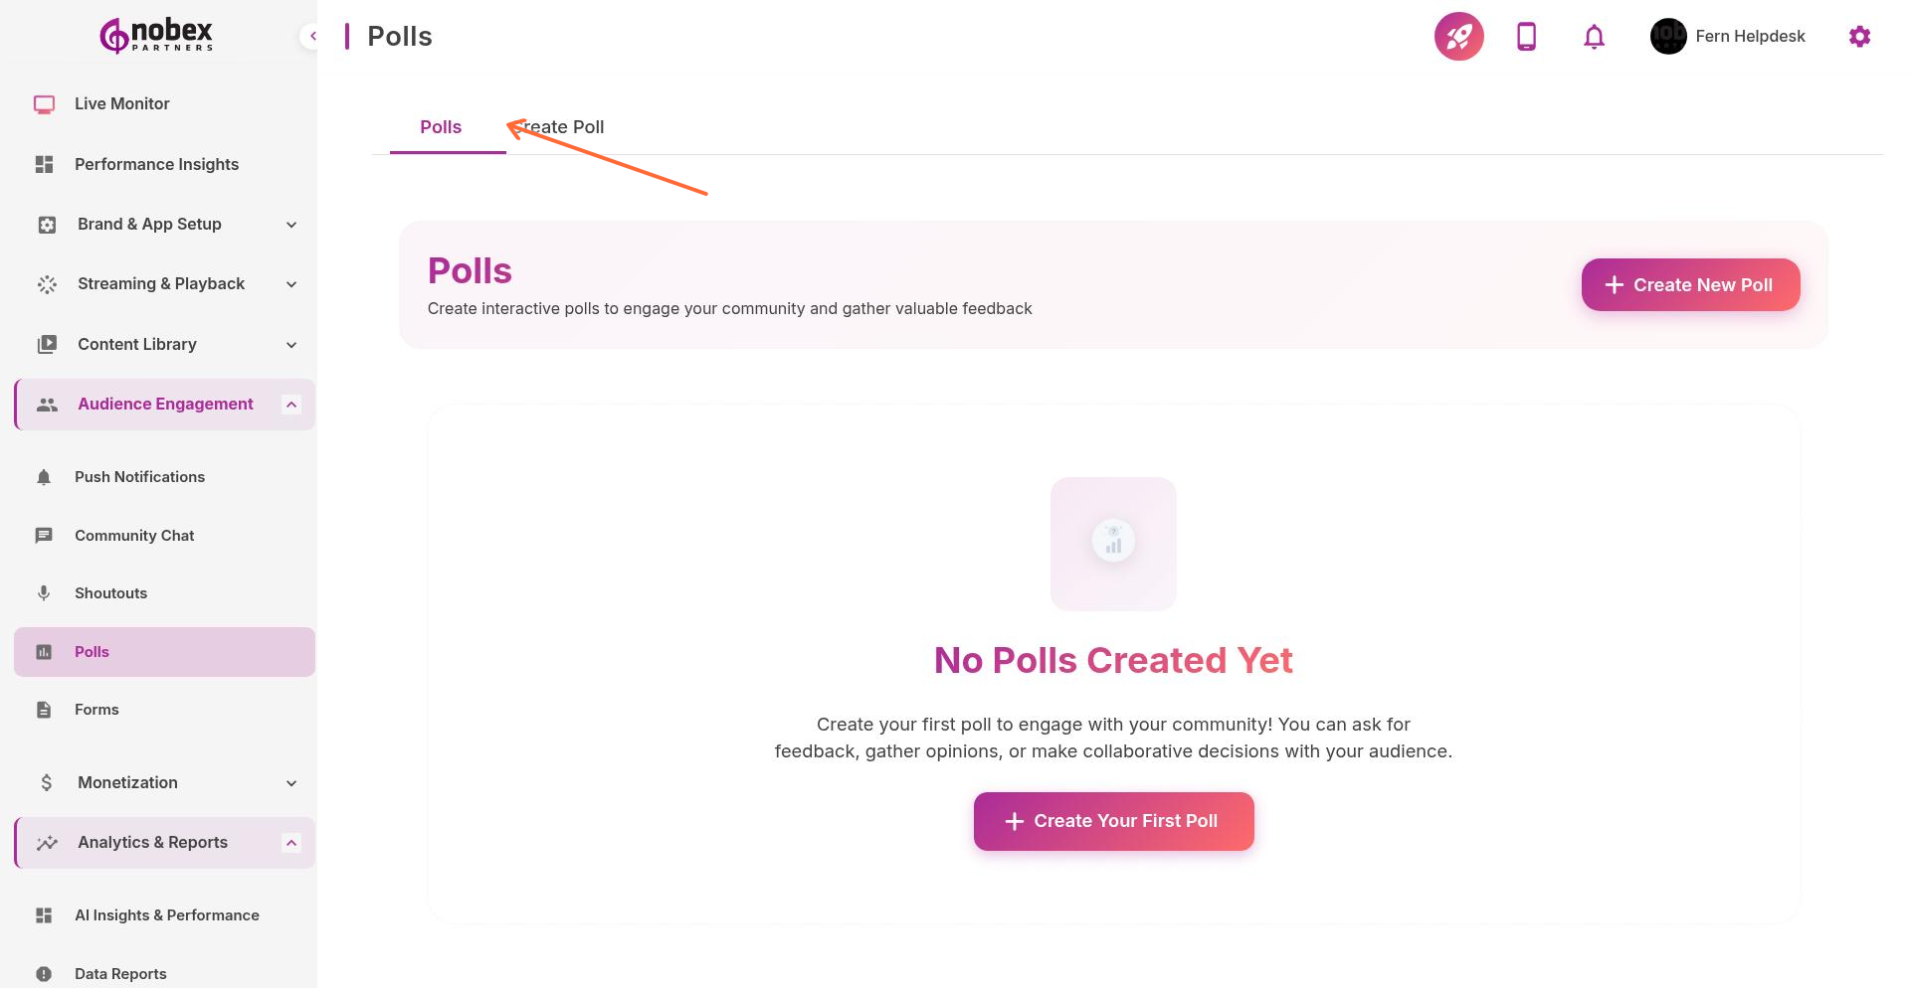Go to Performance Insights
This screenshot has height=988, width=1910.
tap(156, 164)
